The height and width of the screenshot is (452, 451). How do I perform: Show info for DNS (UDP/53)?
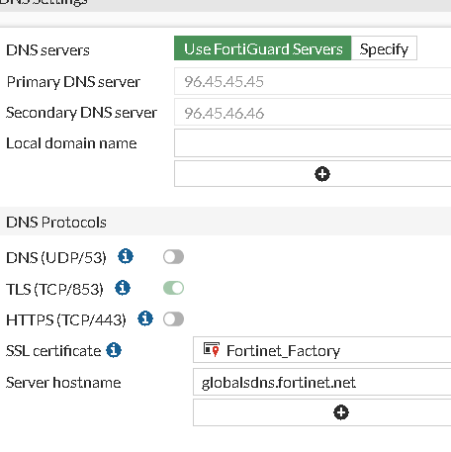126,256
